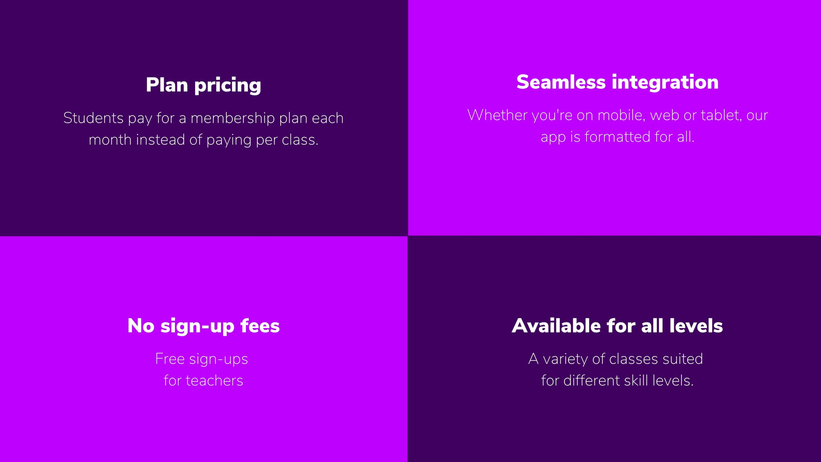The height and width of the screenshot is (462, 821).
Task: Select the "Plan pricing" heading
Action: 204,85
